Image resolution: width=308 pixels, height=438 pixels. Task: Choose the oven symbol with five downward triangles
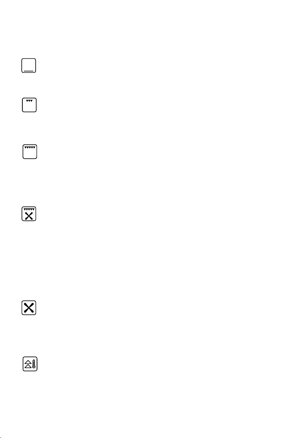pyautogui.click(x=30, y=152)
